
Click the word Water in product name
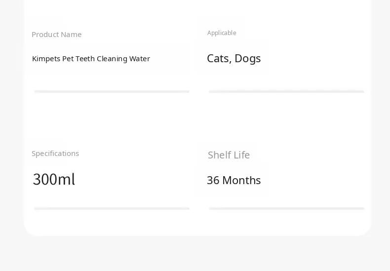[140, 59]
